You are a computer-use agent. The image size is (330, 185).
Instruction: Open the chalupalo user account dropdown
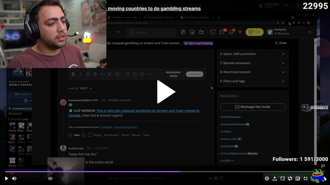(289, 32)
